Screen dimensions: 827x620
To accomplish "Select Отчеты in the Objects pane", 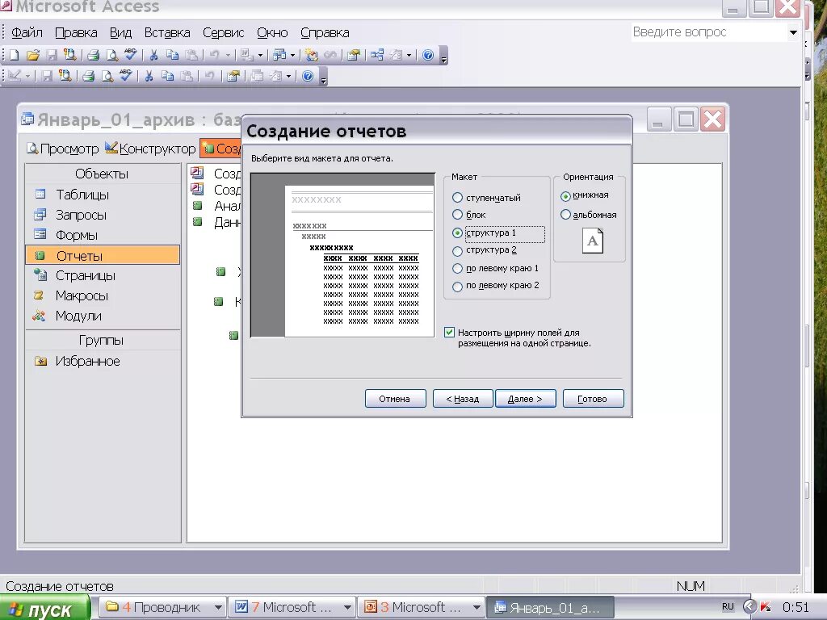I will tap(103, 256).
